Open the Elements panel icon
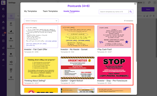The width and height of the screenshot is (157, 96). pyautogui.click(x=11, y=32)
